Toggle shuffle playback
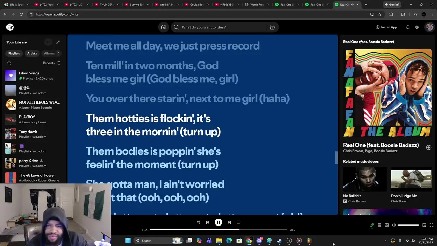This screenshot has height=246, width=437. [198, 222]
